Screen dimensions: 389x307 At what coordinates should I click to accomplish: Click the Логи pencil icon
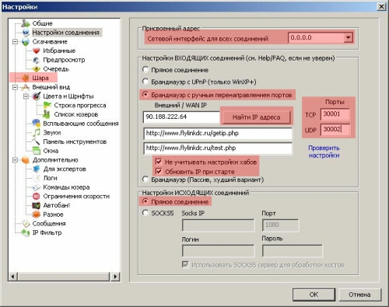coord(37,178)
